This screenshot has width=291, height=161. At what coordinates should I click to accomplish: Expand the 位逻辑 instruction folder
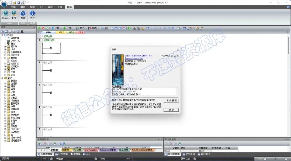pos(5,84)
